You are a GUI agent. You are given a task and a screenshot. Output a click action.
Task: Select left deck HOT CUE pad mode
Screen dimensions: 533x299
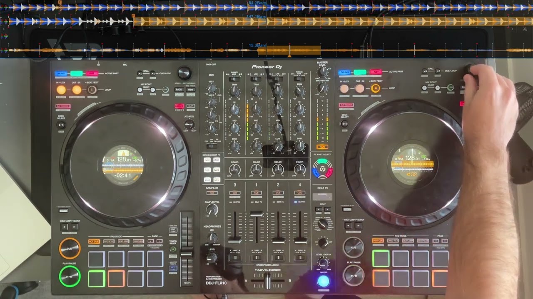pyautogui.click(x=94, y=241)
